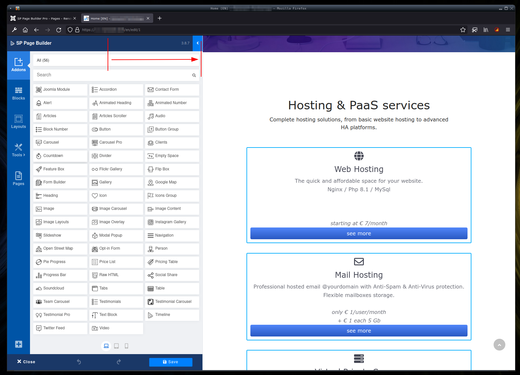Switch preview to mobile view
520x375 pixels.
pos(126,346)
